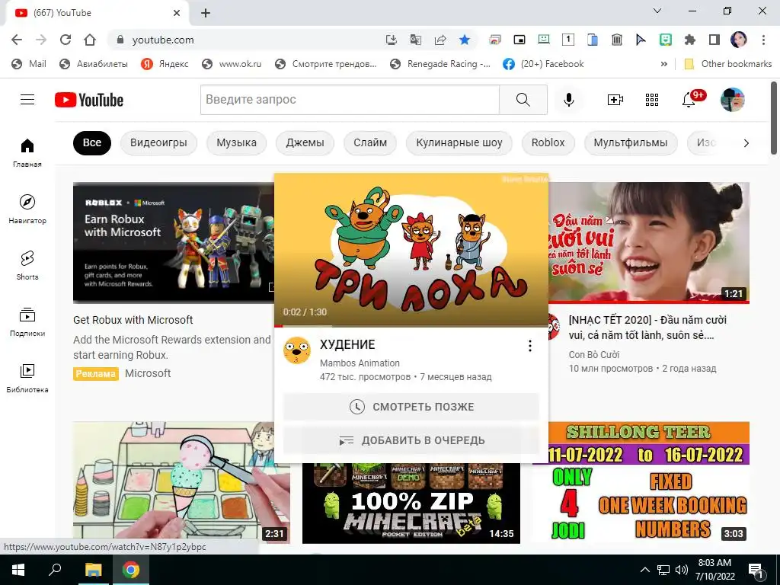The height and width of the screenshot is (585, 780).
Task: Click the share page icon in address bar
Action: click(440, 40)
